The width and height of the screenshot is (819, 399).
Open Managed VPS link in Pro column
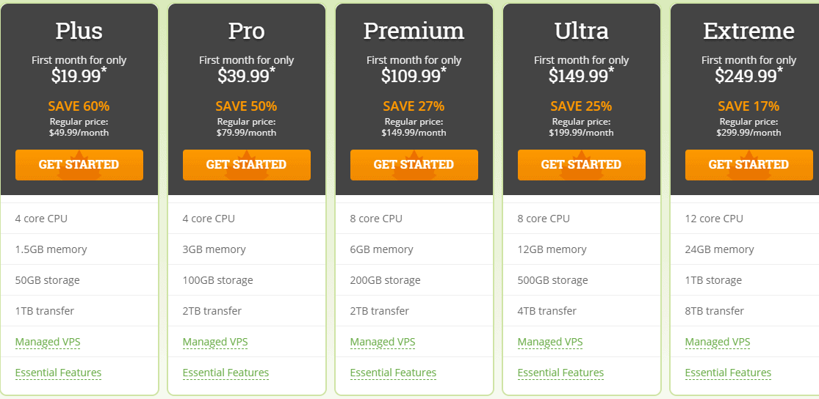(215, 342)
